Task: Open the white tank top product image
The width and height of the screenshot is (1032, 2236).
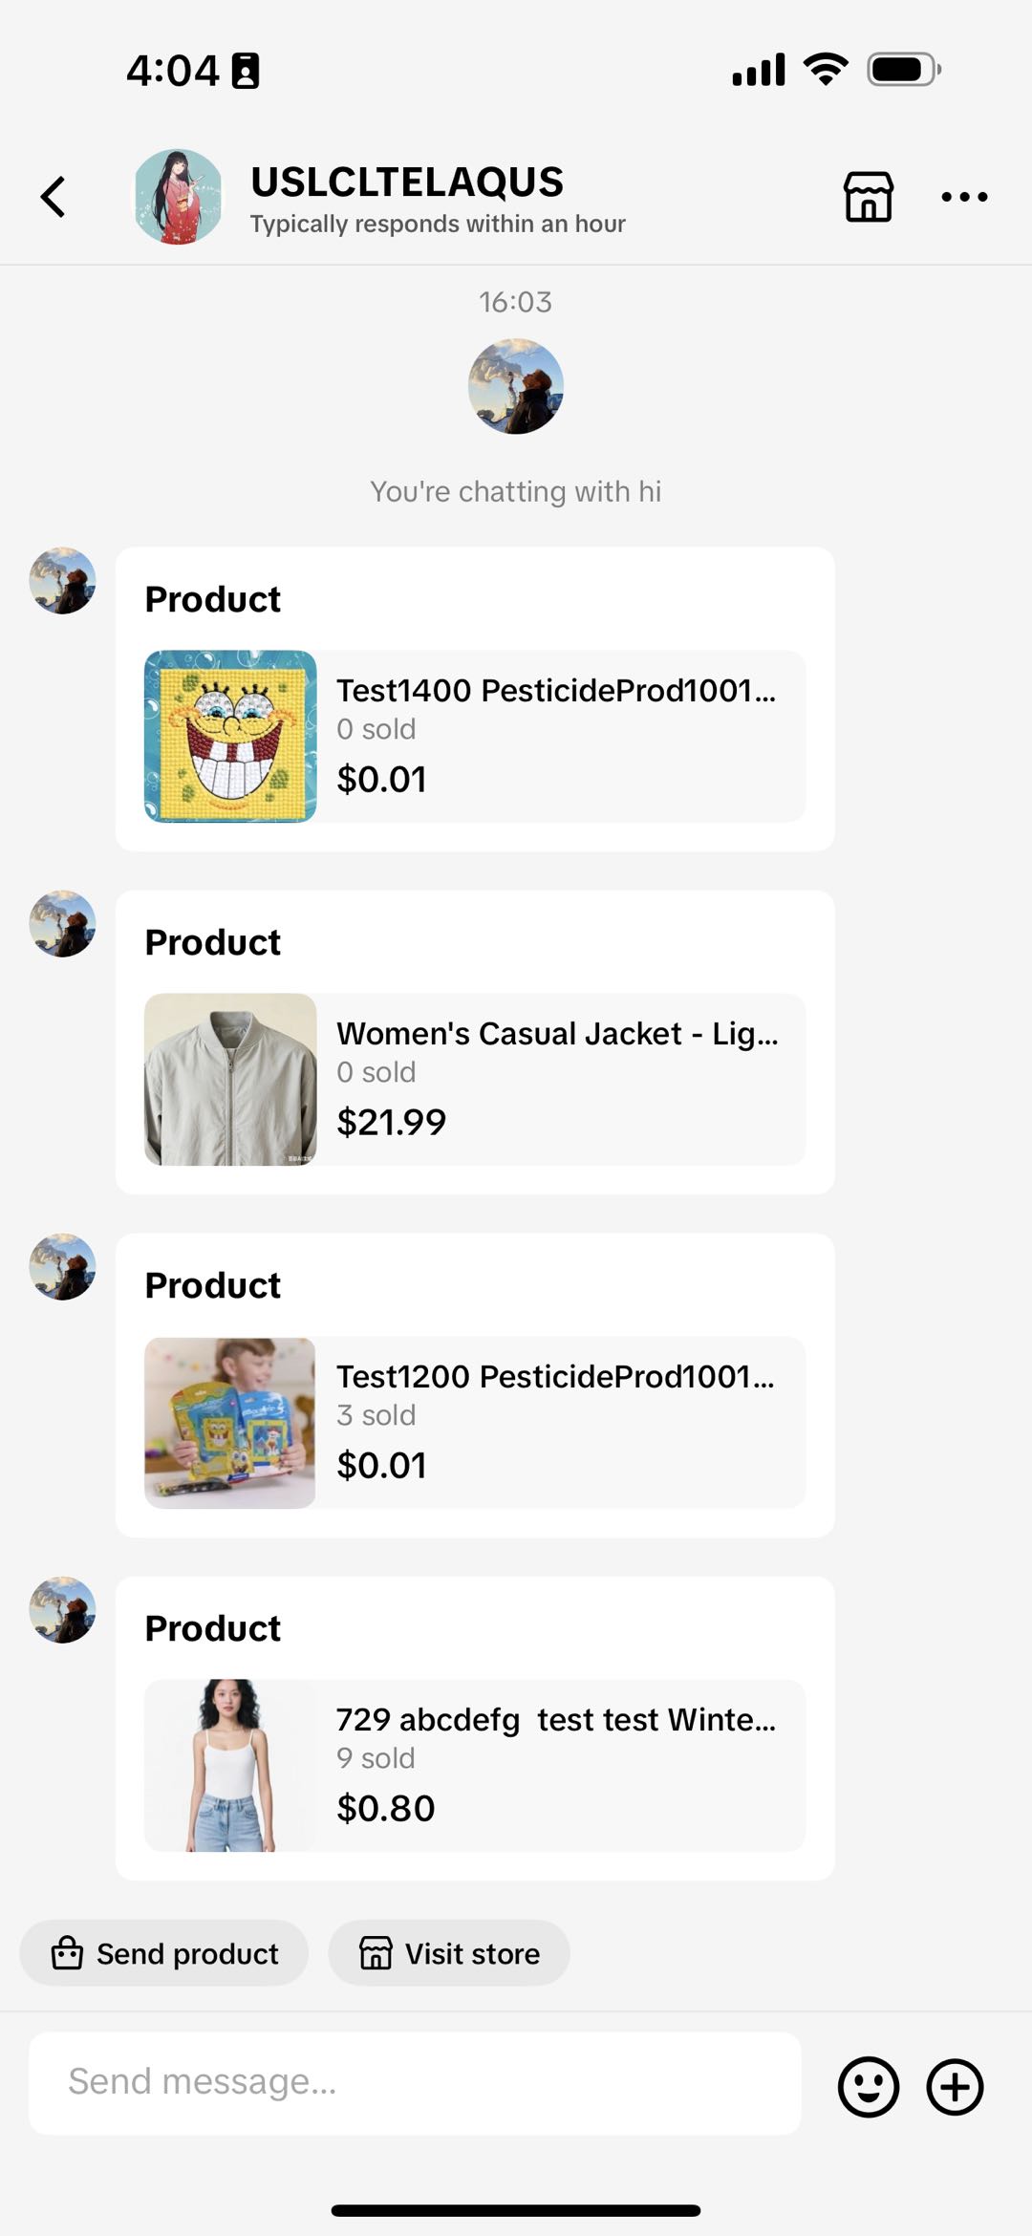Action: coord(230,1766)
